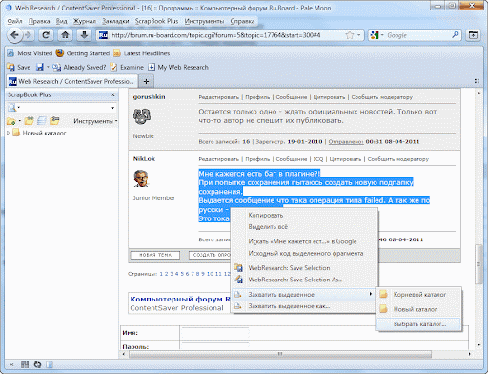
Task: Open the Журнал menu
Action: (85, 21)
